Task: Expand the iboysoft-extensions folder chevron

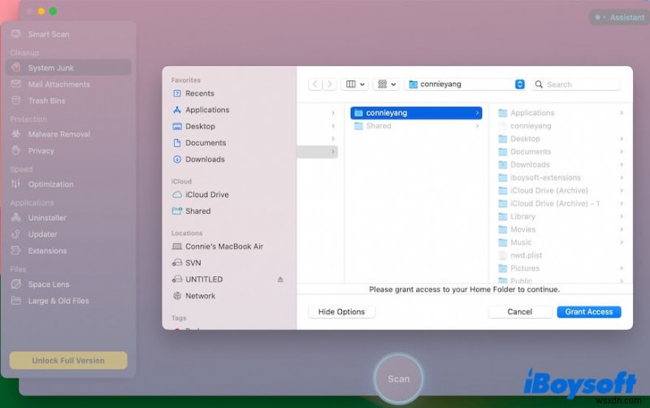Action: point(622,177)
